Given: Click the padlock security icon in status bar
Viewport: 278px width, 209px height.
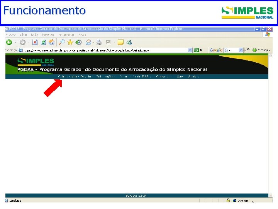Looking at the screenshot, I should (x=228, y=200).
